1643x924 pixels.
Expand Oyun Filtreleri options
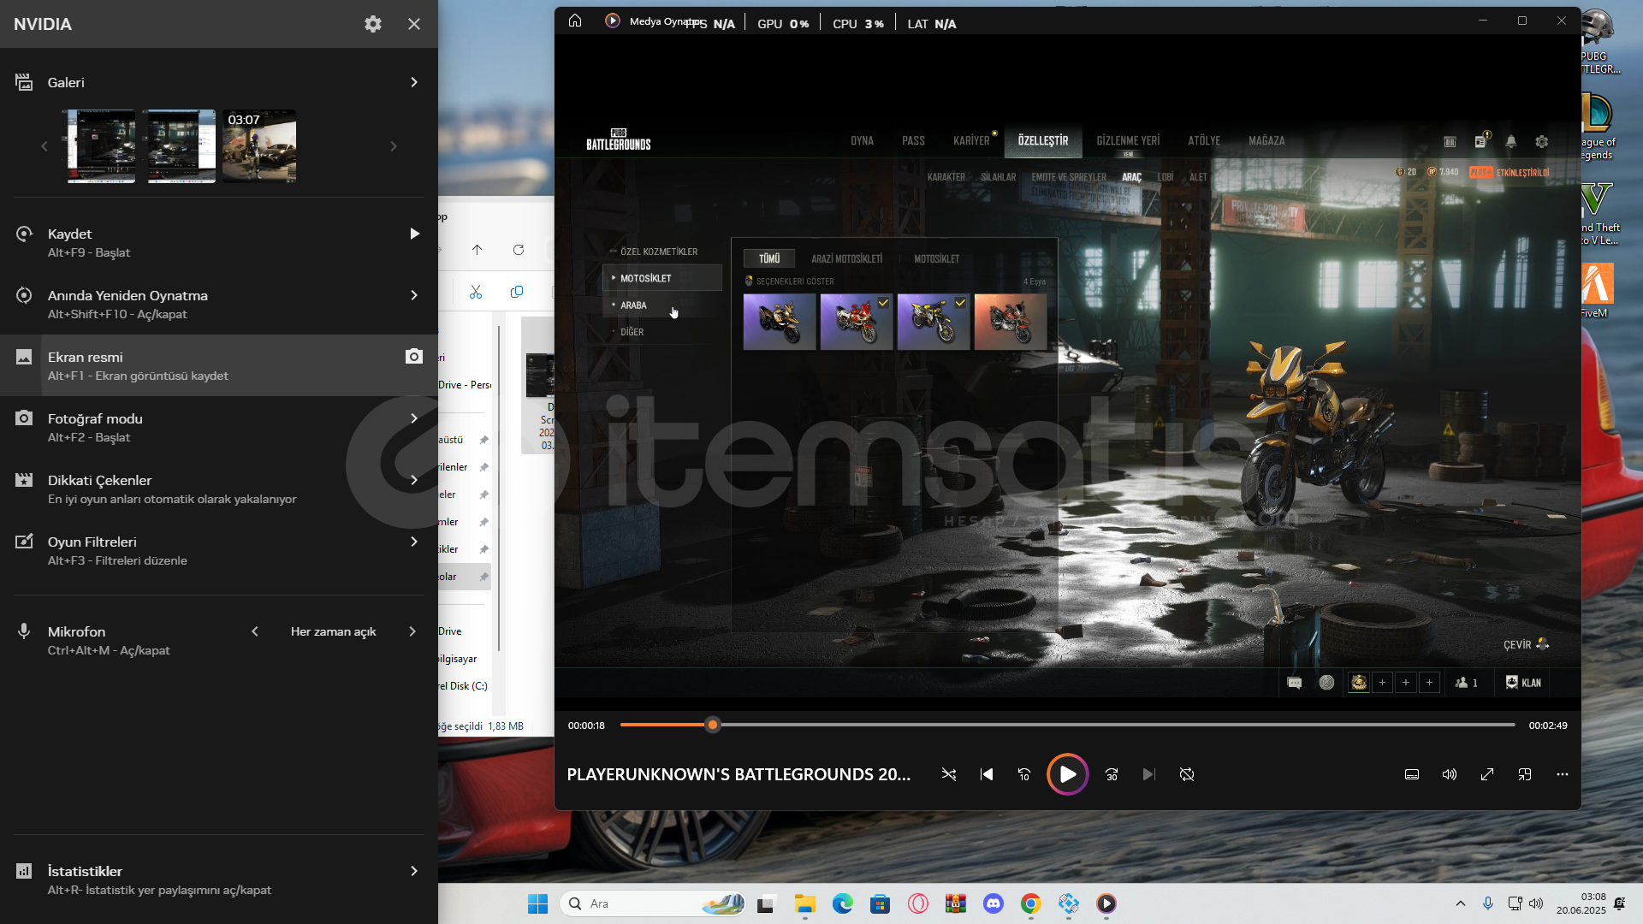(414, 542)
